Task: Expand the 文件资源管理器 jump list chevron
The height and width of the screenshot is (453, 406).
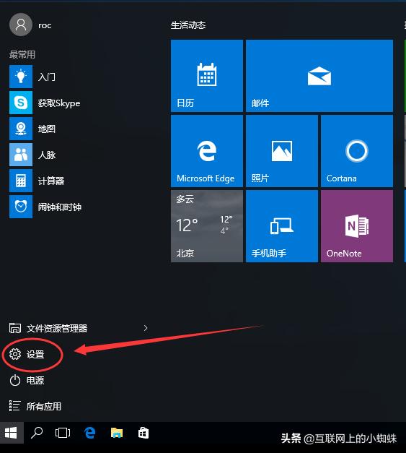Action: click(x=146, y=328)
